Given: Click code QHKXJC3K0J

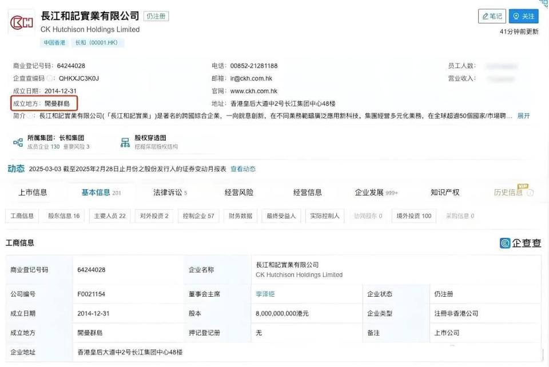Looking at the screenshot, I should coord(79,78).
